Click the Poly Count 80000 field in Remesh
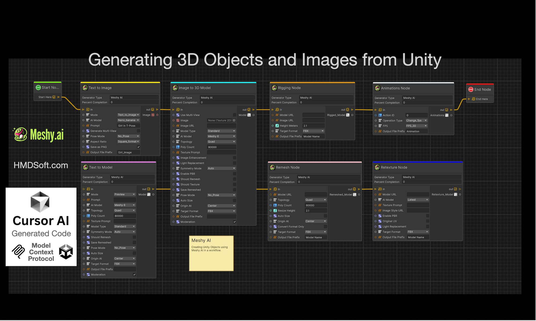 [315, 205]
